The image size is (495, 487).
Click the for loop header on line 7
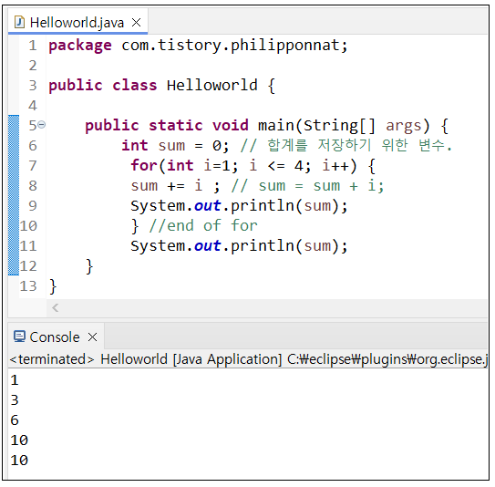coord(253,166)
